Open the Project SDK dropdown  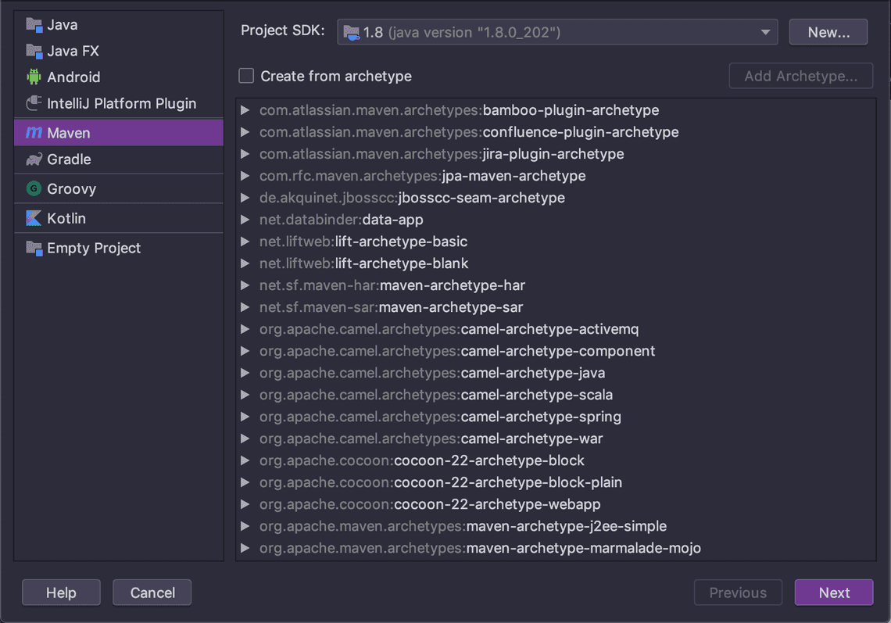764,31
